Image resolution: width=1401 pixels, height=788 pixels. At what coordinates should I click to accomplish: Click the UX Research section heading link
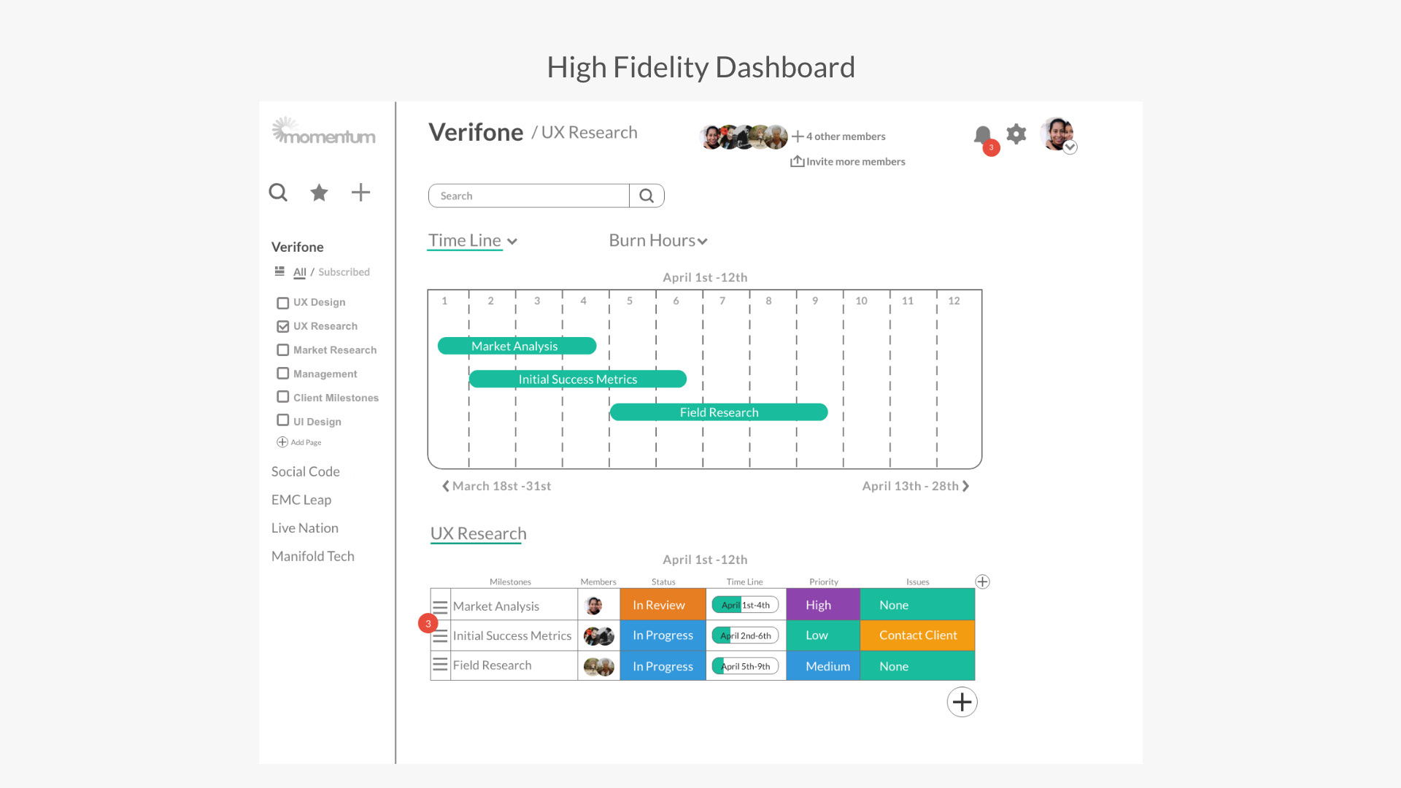[479, 534]
